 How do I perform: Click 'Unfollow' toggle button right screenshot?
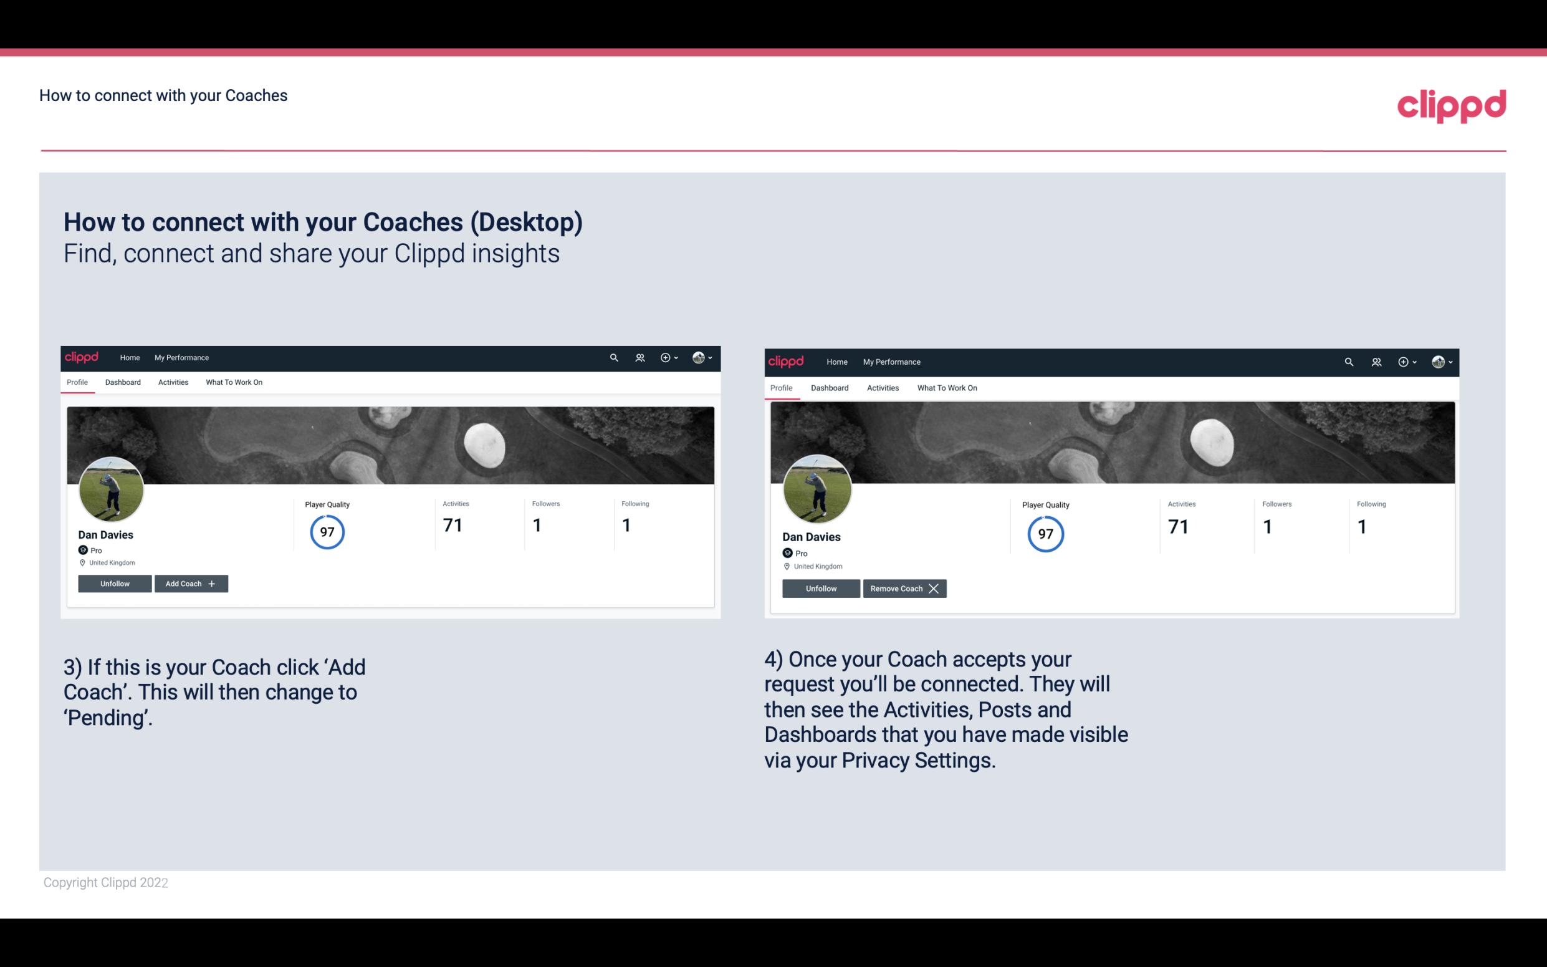[822, 588]
